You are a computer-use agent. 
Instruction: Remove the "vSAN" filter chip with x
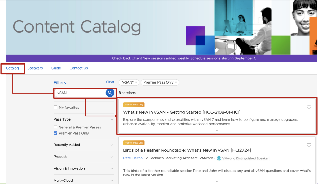tap(136, 82)
